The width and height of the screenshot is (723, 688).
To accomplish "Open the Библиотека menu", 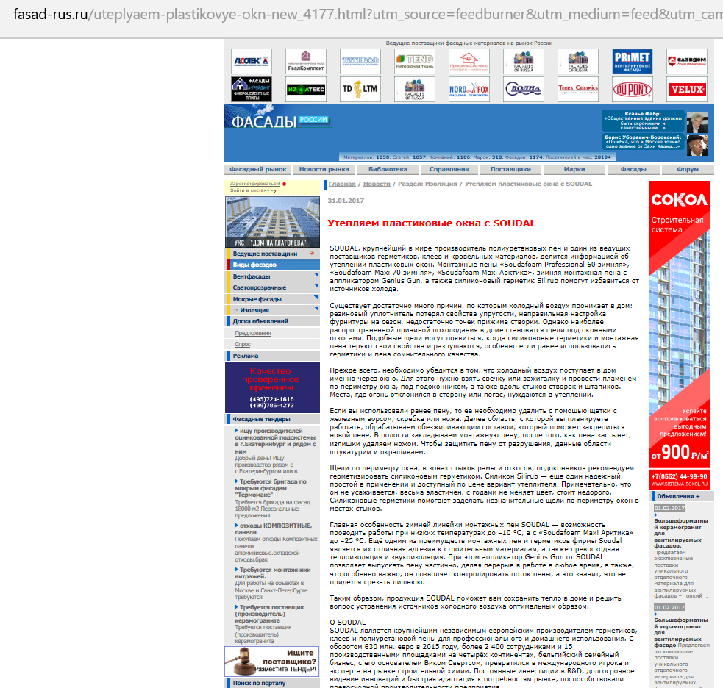I will (388, 170).
